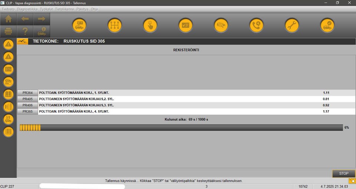The width and height of the screenshot is (356, 189).
Task: Click the value 0.92
Action: pos(326,105)
